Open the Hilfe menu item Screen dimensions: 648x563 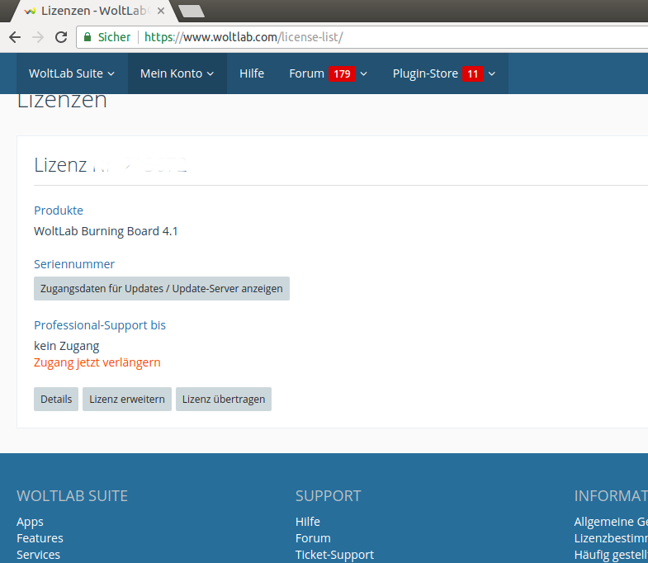tap(252, 73)
